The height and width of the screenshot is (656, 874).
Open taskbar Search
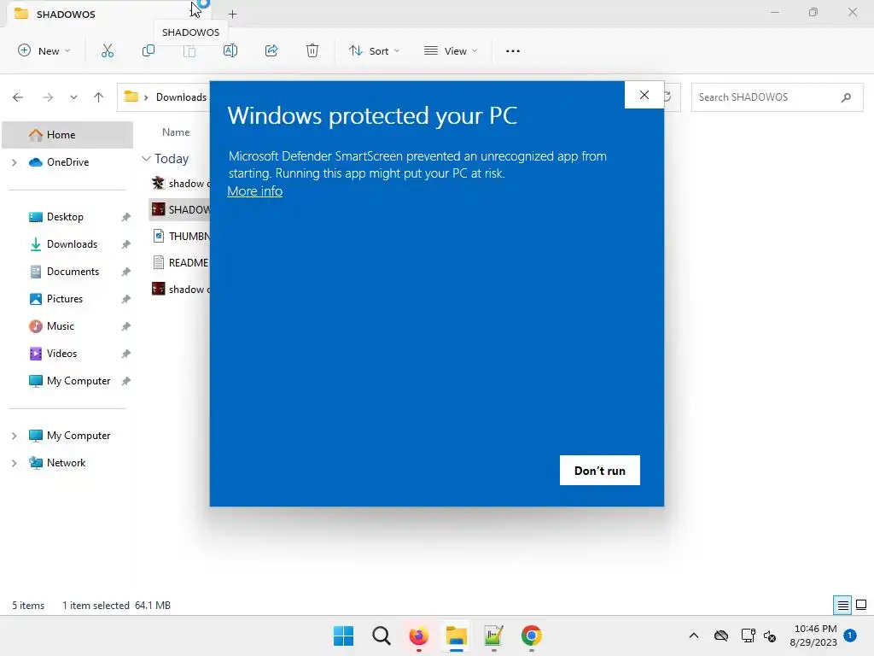382,635
